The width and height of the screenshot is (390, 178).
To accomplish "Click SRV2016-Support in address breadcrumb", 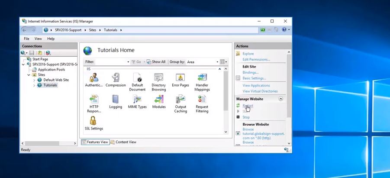I will (68, 30).
